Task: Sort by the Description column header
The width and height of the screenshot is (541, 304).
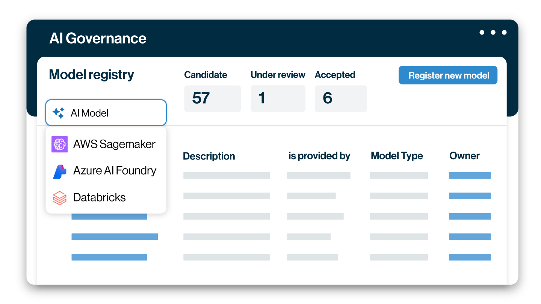Action: (x=209, y=156)
